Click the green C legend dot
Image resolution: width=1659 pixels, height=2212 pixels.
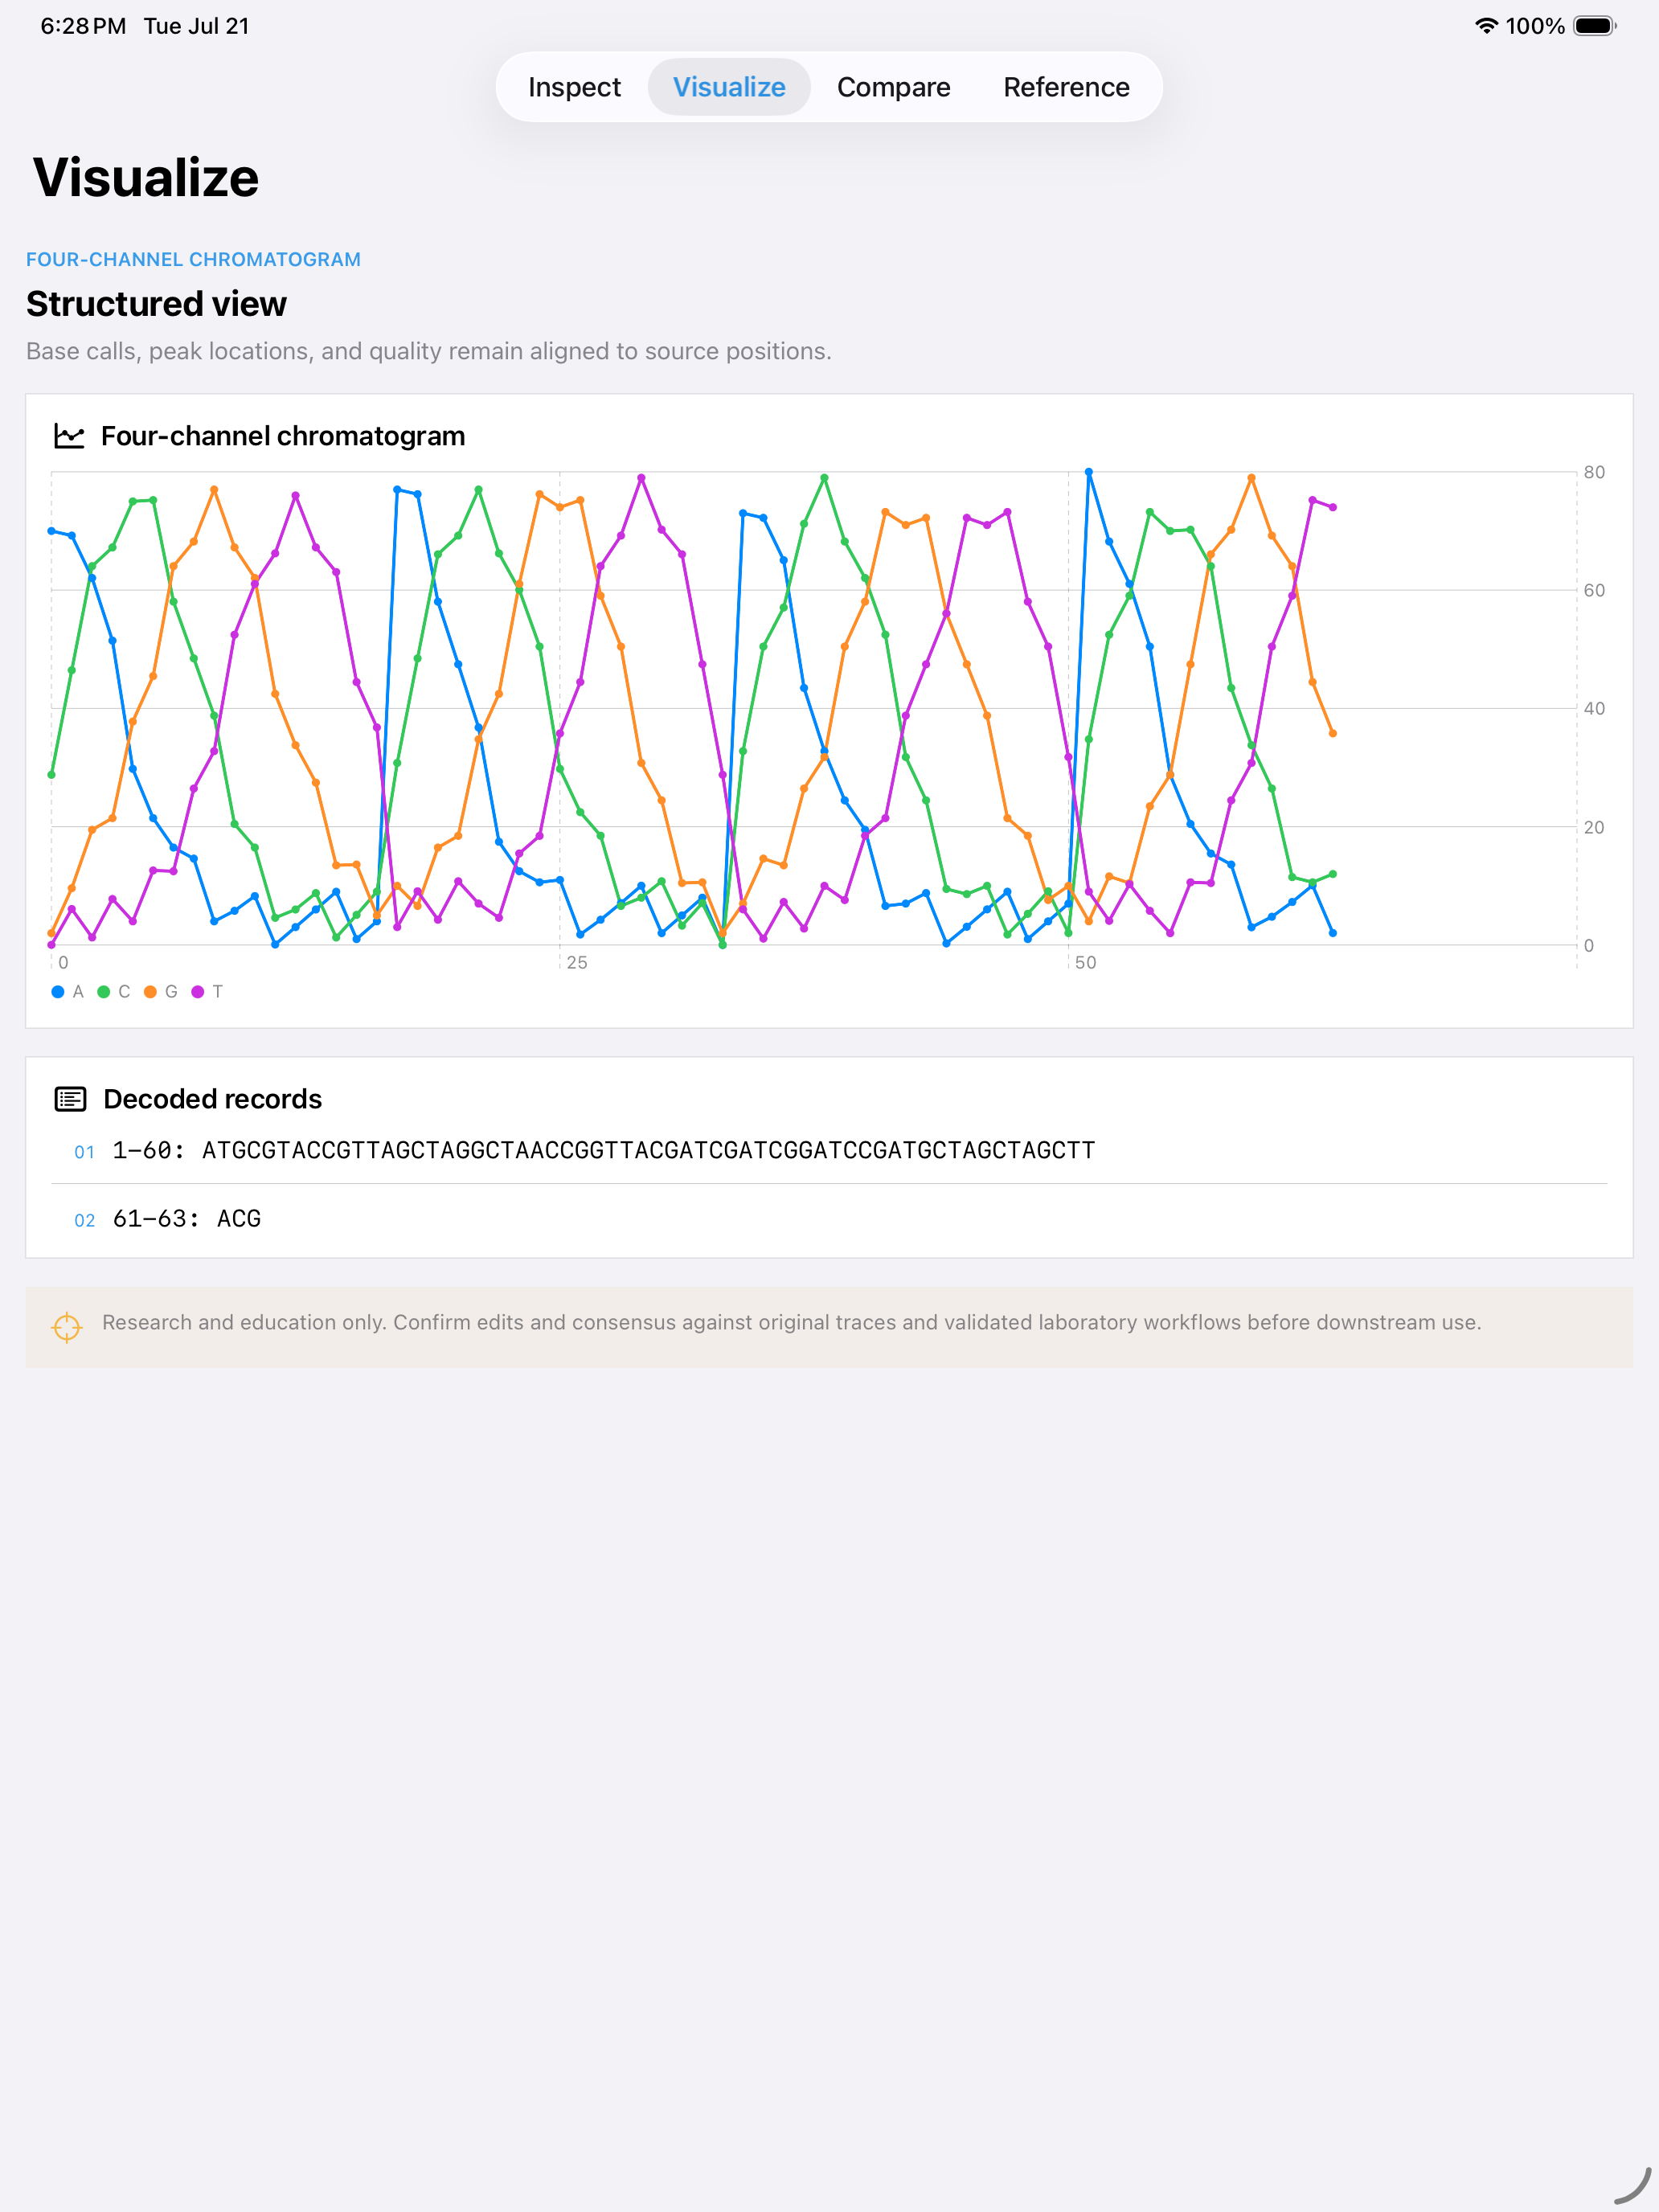pyautogui.click(x=104, y=992)
